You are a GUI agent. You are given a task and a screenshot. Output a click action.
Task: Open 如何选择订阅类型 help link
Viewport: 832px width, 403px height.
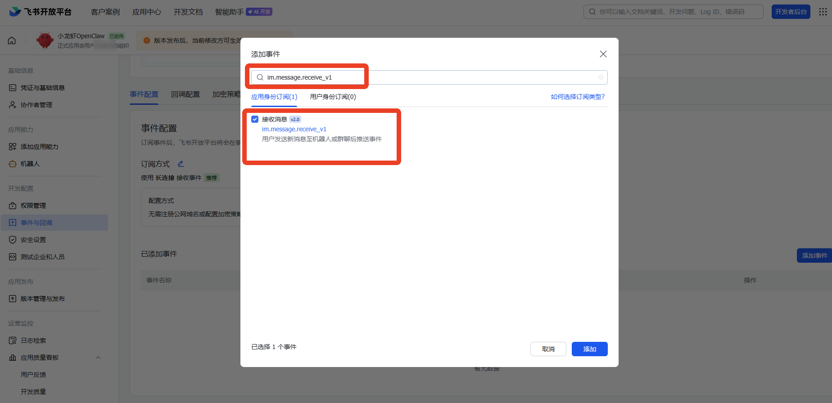click(578, 97)
